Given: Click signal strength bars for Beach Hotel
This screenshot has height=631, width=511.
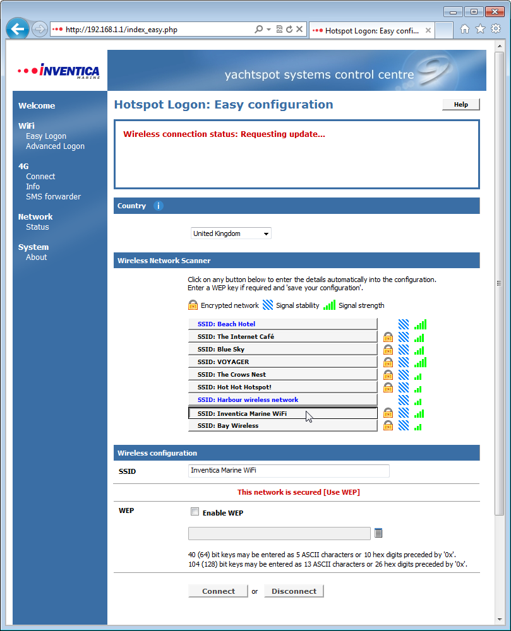Looking at the screenshot, I should pos(420,324).
